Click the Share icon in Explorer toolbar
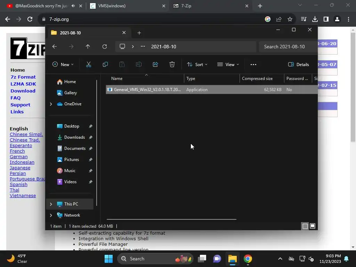356x267 pixels. tap(155, 64)
